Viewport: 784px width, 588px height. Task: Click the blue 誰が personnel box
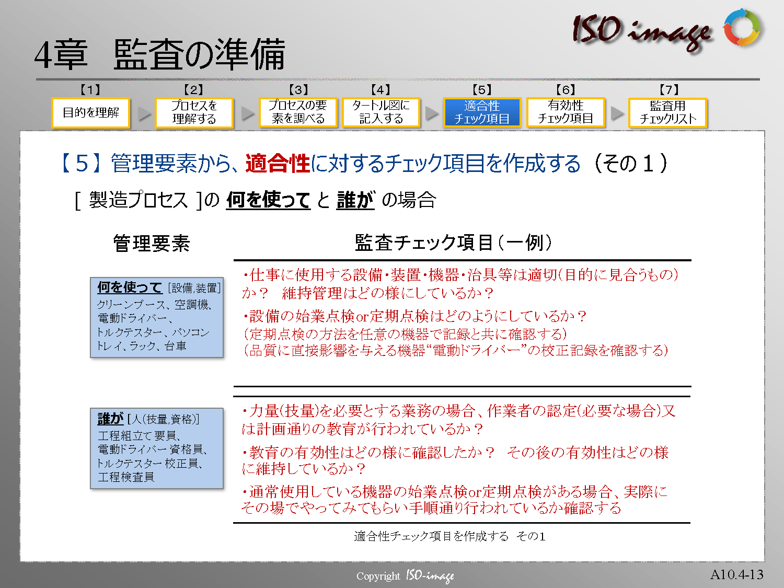point(157,448)
